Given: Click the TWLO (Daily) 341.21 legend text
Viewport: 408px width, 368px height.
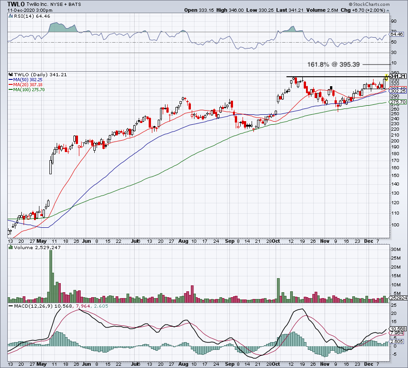Looking at the screenshot, I should 40,74.
